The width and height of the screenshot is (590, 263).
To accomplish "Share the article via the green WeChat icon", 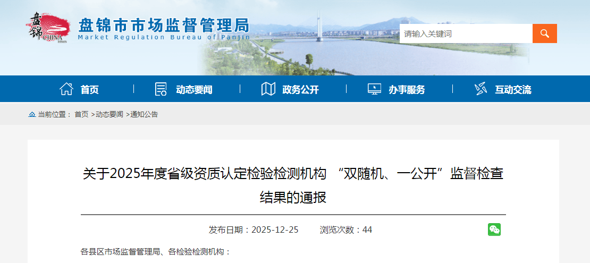I will (x=494, y=230).
